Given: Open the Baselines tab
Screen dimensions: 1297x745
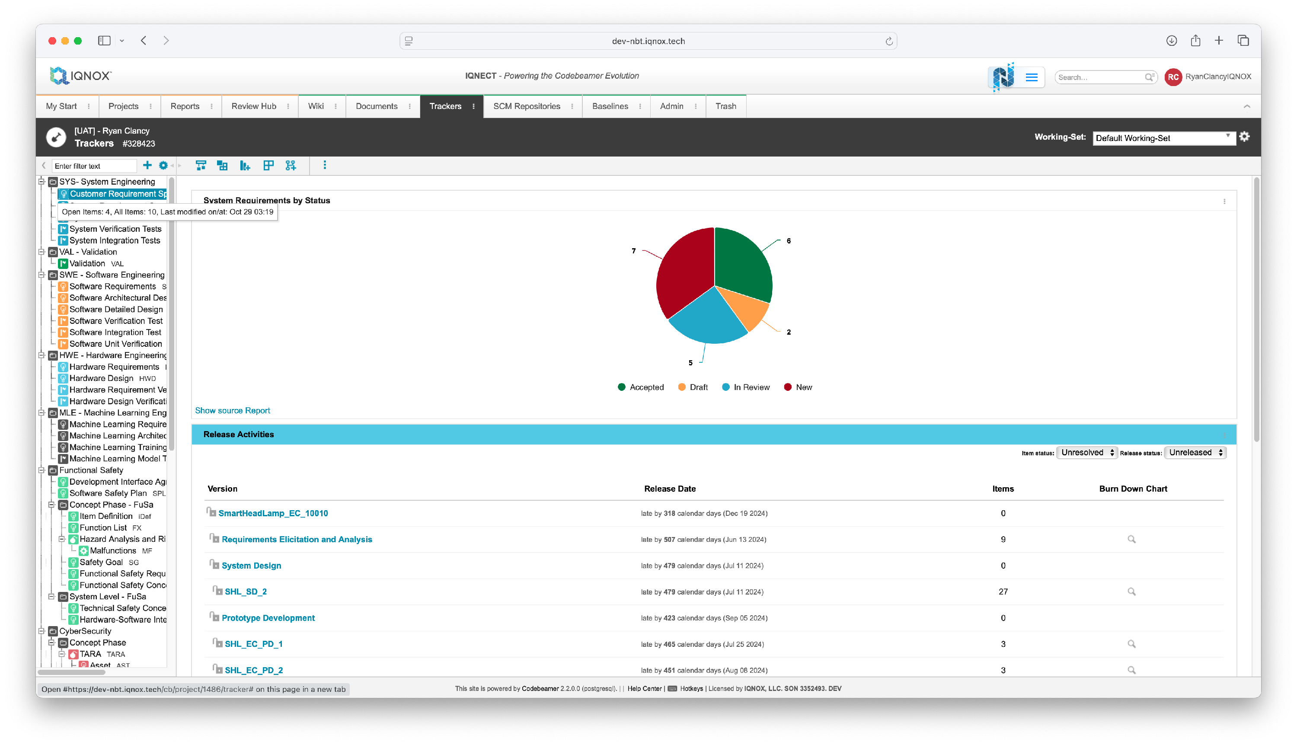Looking at the screenshot, I should tap(610, 106).
